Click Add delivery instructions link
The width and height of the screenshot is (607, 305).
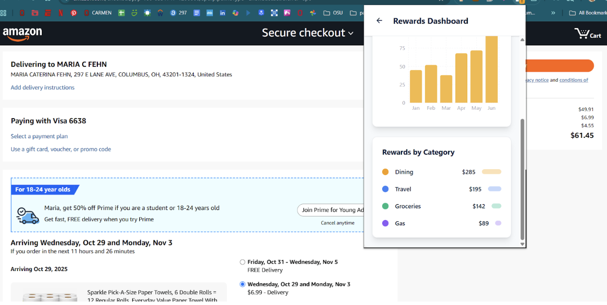point(43,88)
